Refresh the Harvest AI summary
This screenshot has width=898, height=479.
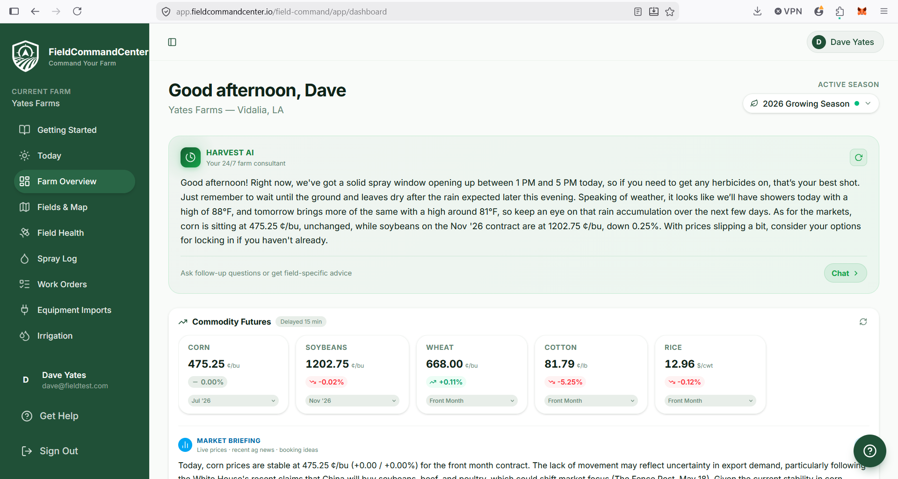[858, 158]
